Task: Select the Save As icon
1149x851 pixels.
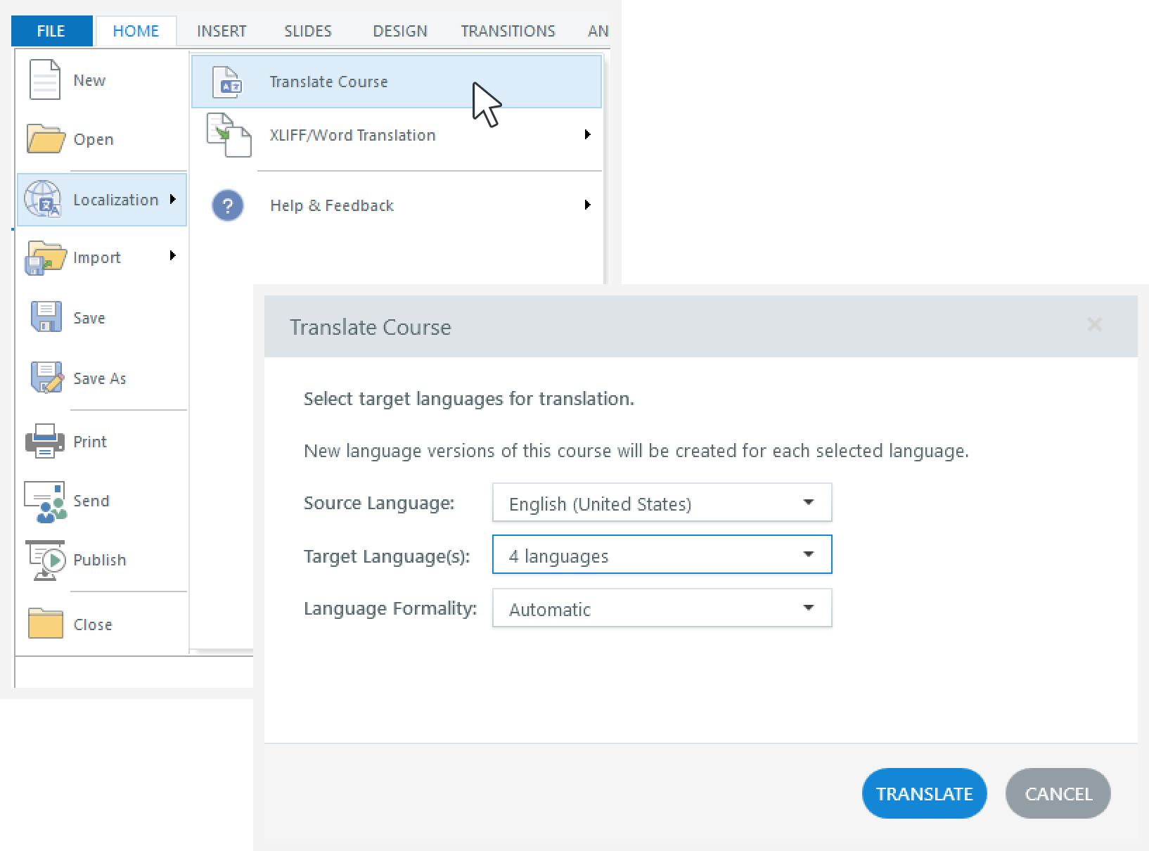Action: [44, 378]
